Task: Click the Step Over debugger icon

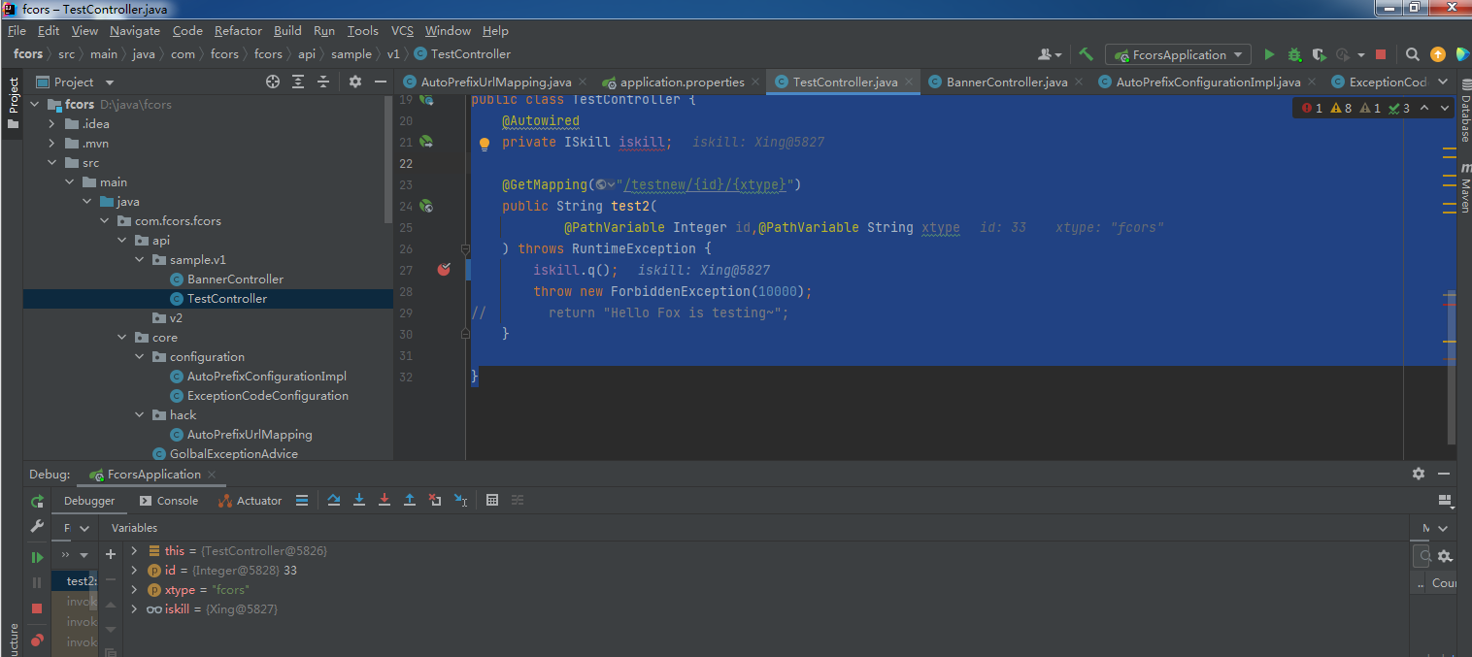Action: pyautogui.click(x=334, y=501)
